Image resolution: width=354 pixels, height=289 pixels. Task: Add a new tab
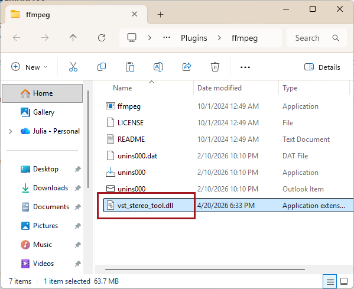coord(160,15)
